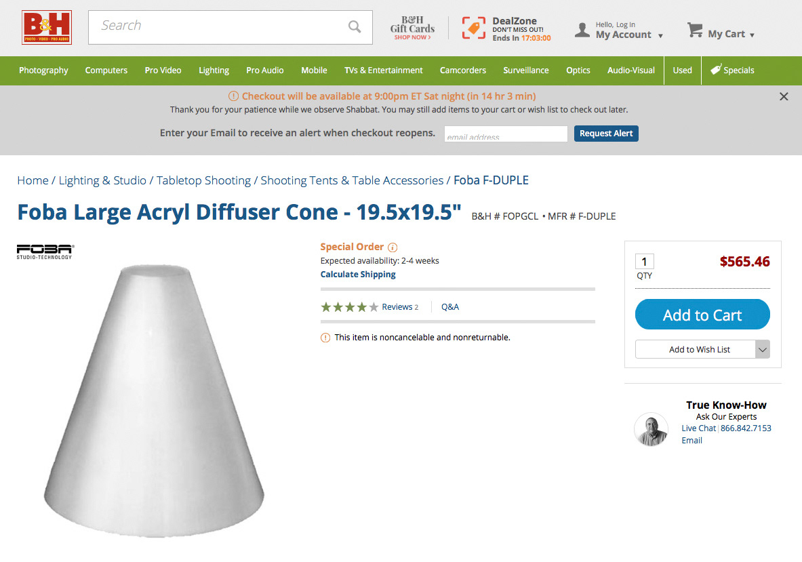The width and height of the screenshot is (802, 562).
Task: Click the Add to Cart button
Action: tap(702, 315)
